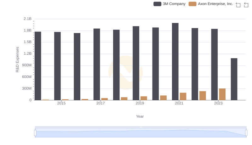Toggle the Axon Enterprise, Inc. legend series
This screenshot has height=145, width=252.
[211, 4]
